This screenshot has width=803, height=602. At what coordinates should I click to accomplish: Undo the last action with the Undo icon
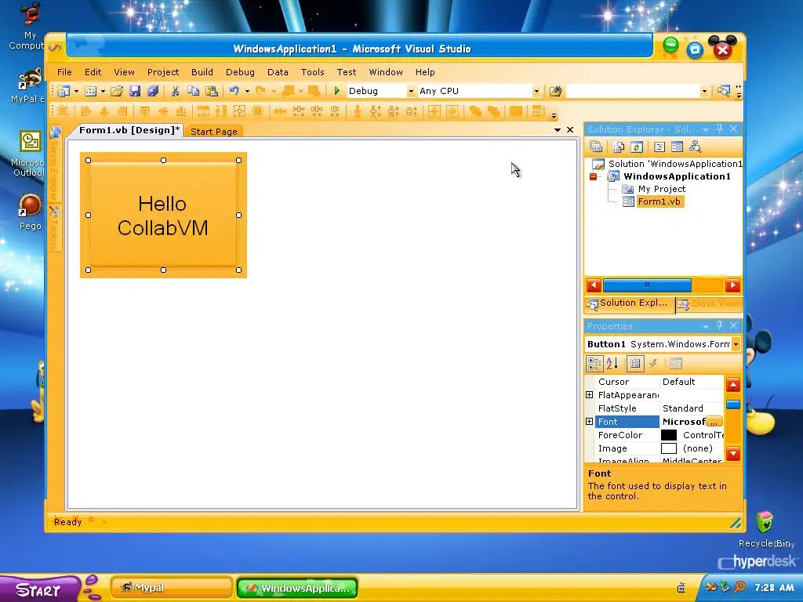click(x=234, y=91)
